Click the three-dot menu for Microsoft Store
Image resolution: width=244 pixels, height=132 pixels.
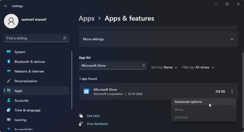[x=232, y=91]
